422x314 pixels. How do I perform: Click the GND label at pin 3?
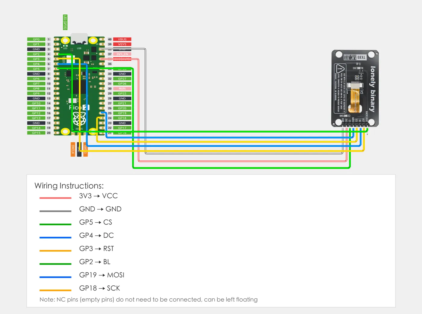click(x=36, y=49)
